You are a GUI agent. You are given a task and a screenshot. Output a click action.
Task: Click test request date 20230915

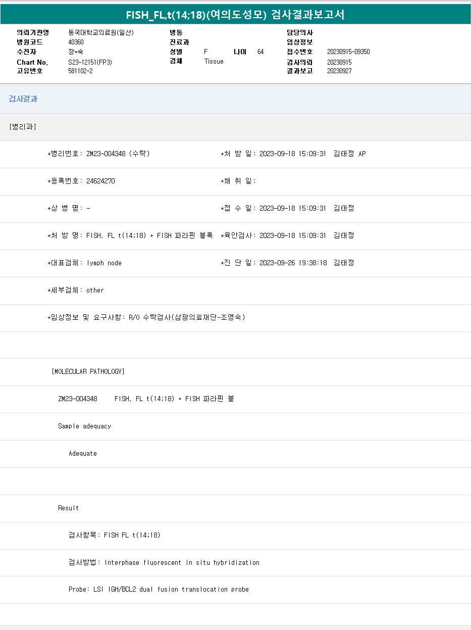339,62
